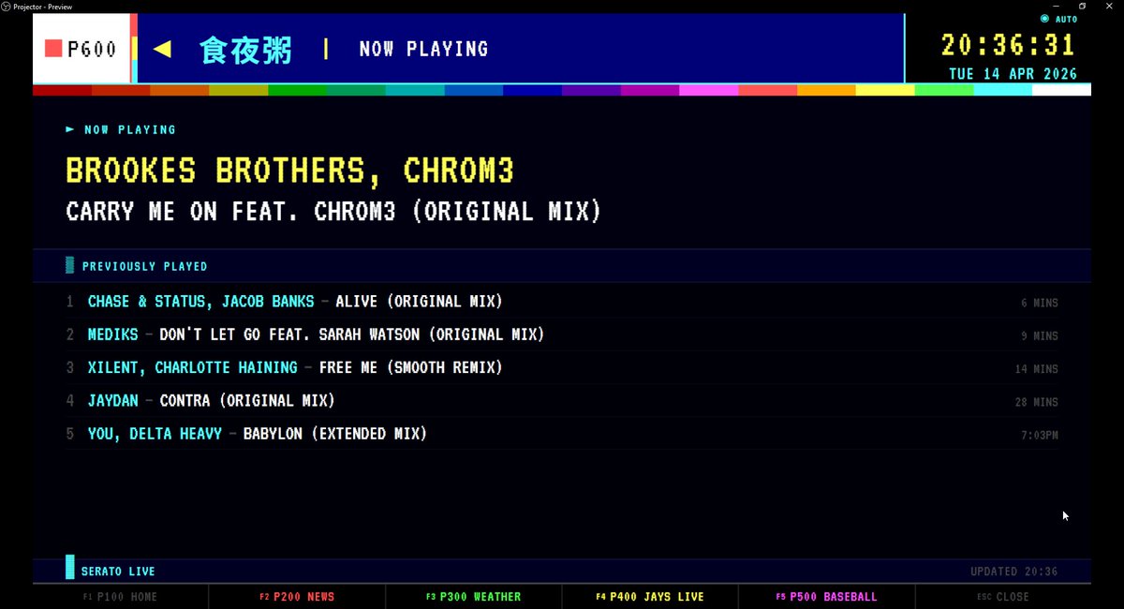
Task: Minimize the Projector Preview window
Action: [1055, 6]
